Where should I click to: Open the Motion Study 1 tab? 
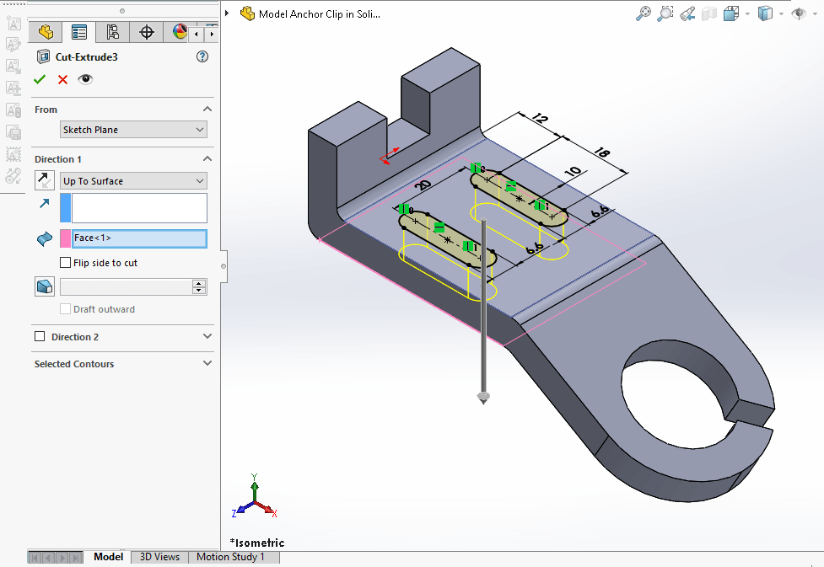click(x=233, y=556)
